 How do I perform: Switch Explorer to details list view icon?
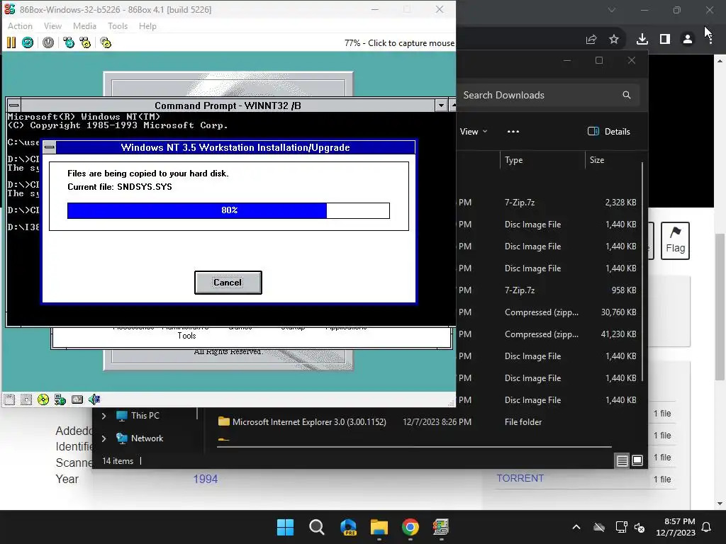[x=622, y=460]
